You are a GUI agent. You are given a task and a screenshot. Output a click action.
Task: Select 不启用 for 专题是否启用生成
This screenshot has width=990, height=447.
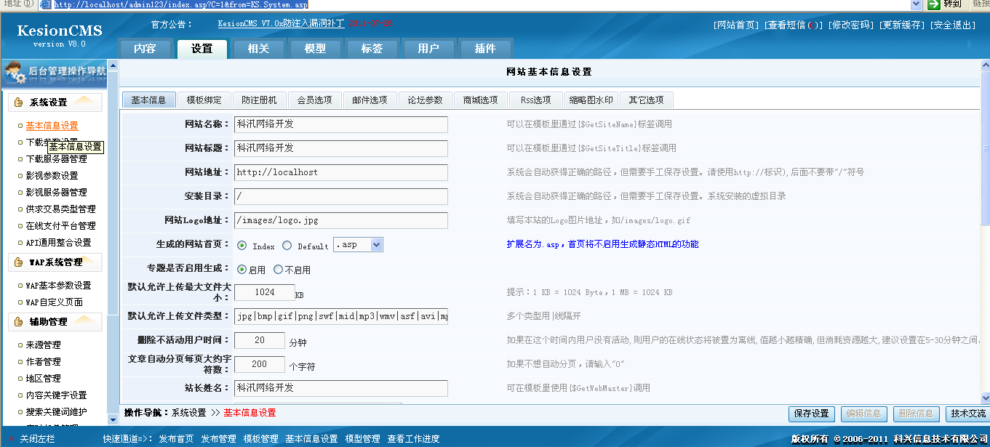pos(278,269)
